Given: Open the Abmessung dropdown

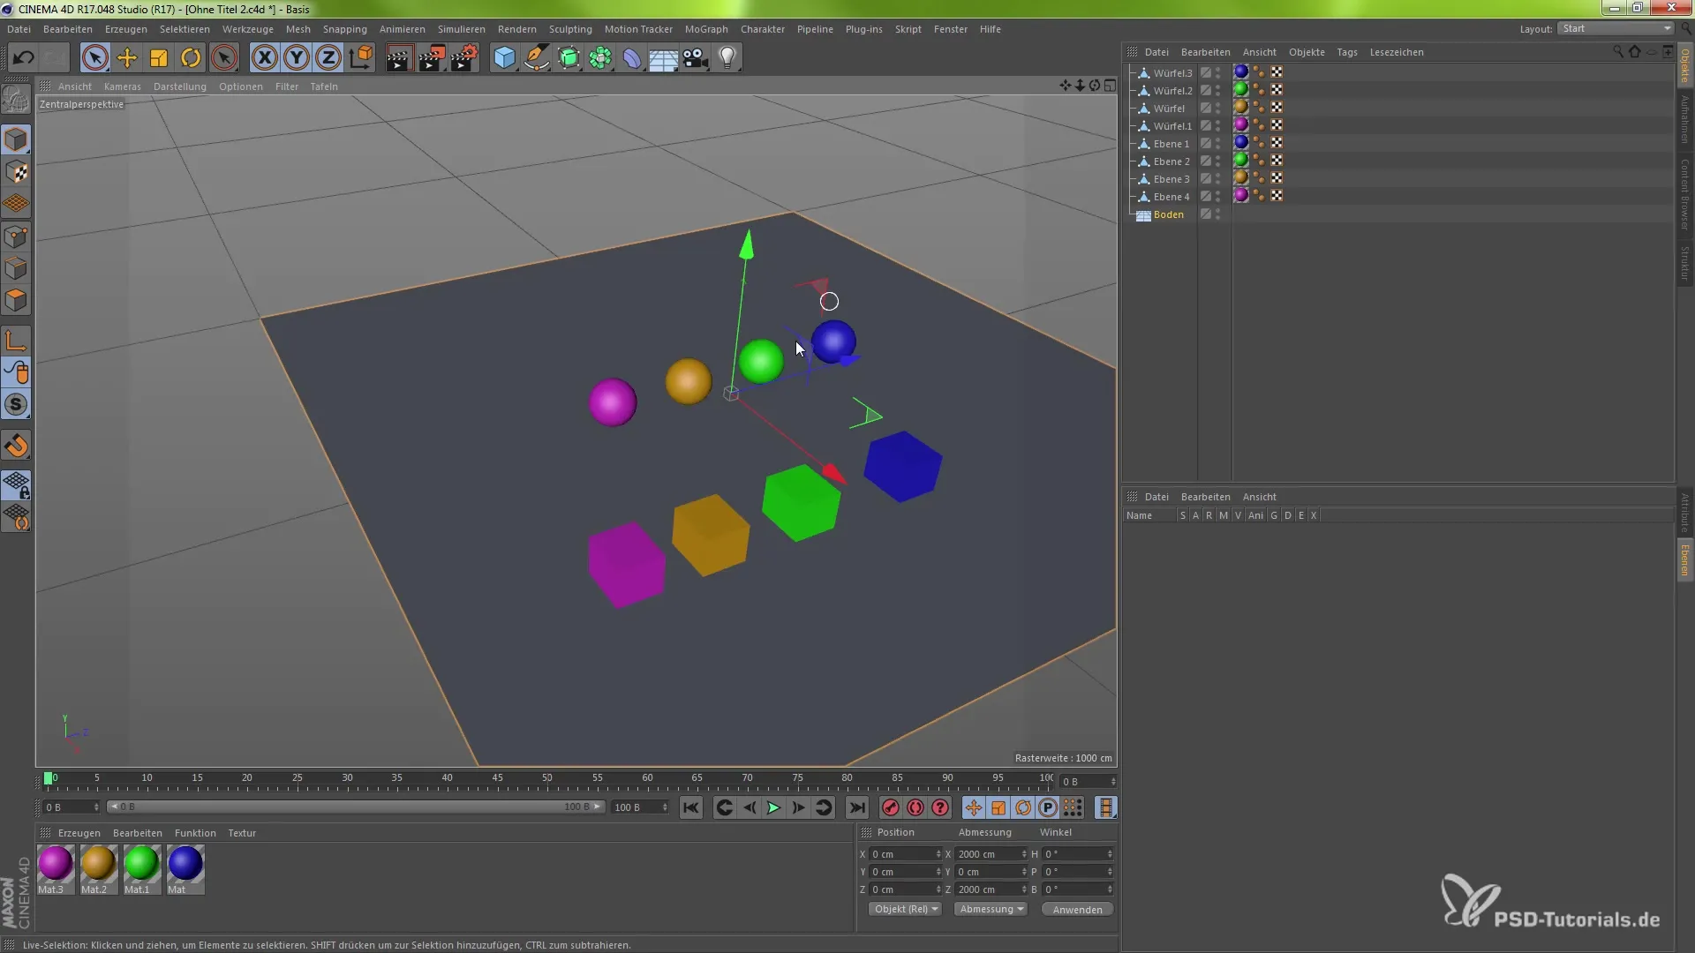Looking at the screenshot, I should (x=991, y=909).
